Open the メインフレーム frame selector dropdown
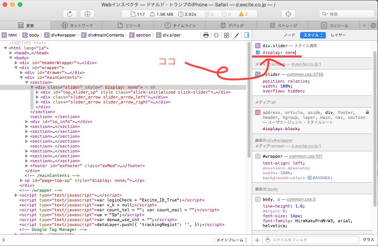Image resolution: width=378 pixels, height=246 pixels. [232, 240]
